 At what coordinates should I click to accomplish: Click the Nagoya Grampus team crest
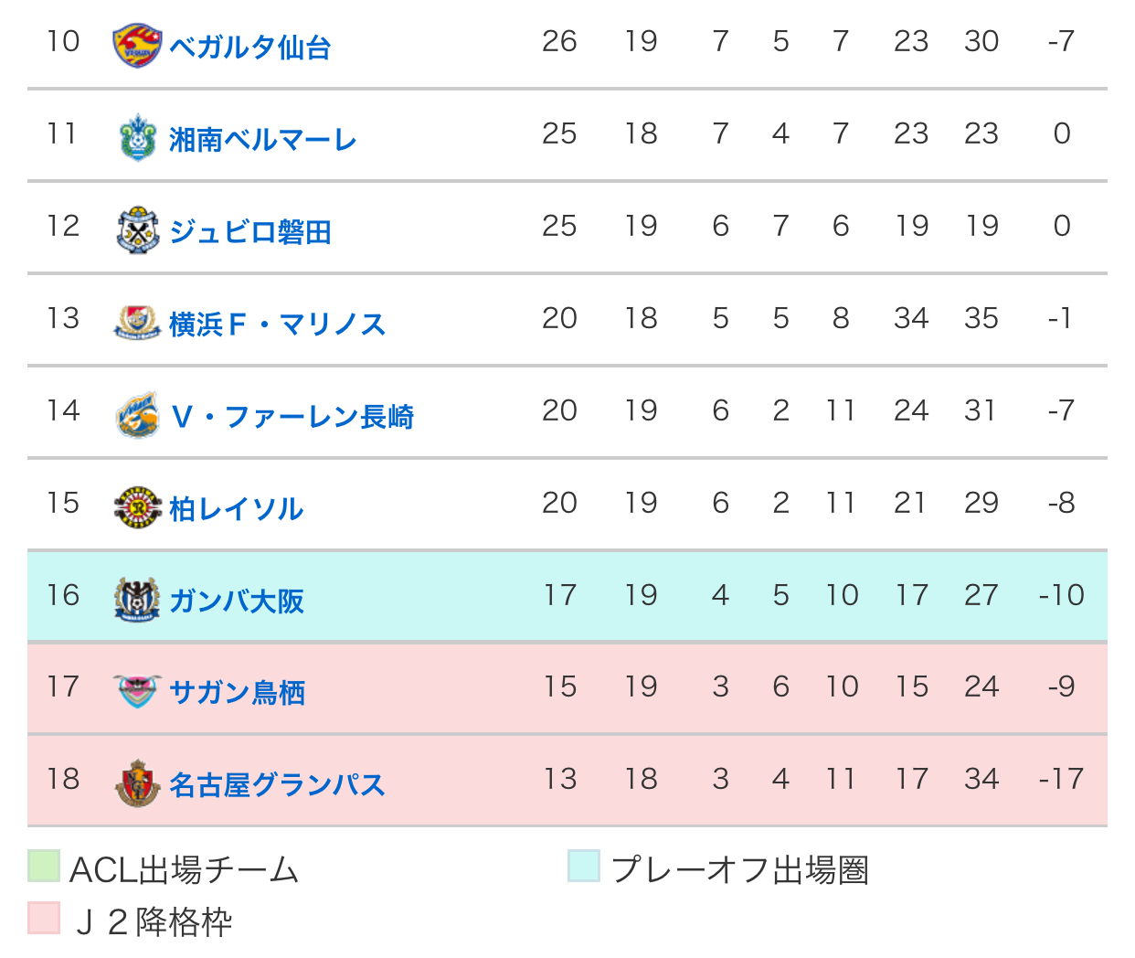(138, 783)
